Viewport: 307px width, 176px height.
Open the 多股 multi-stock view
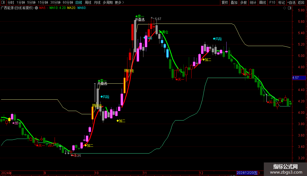tap(243, 2)
